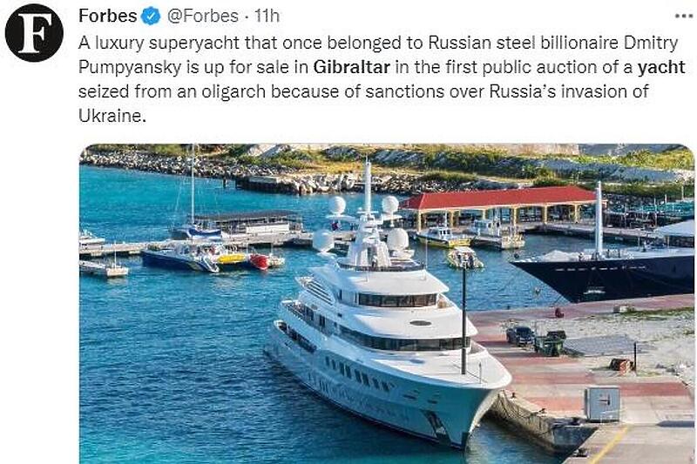Open the 11h timestamp link

point(266,17)
